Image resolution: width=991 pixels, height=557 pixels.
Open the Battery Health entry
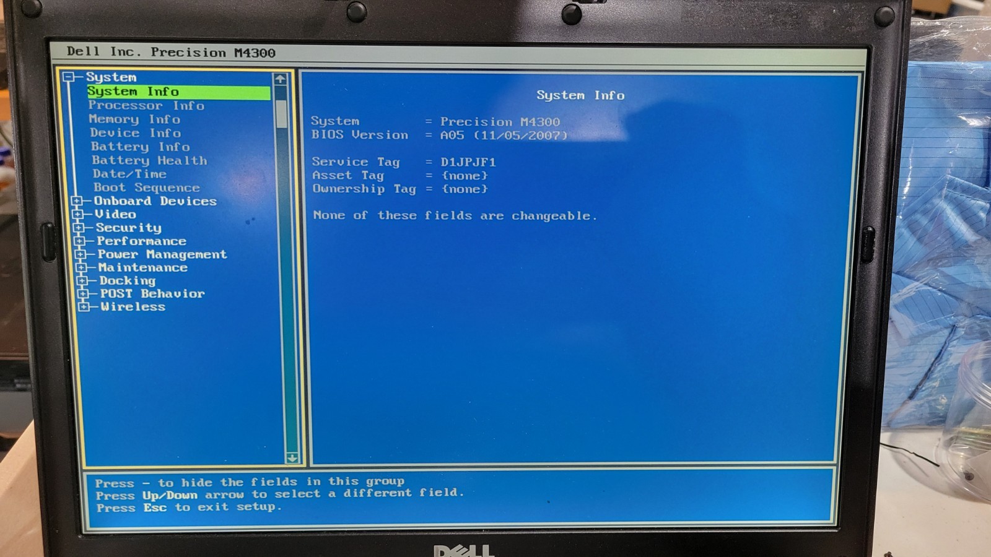pyautogui.click(x=150, y=160)
